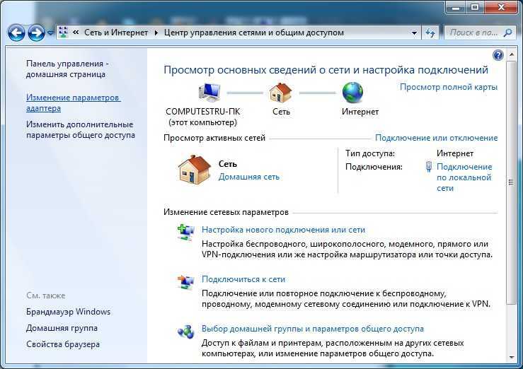Screen dimensions: 523x369
Task: Open 'Брандмауэр Windows' link
Action: pyautogui.click(x=68, y=312)
